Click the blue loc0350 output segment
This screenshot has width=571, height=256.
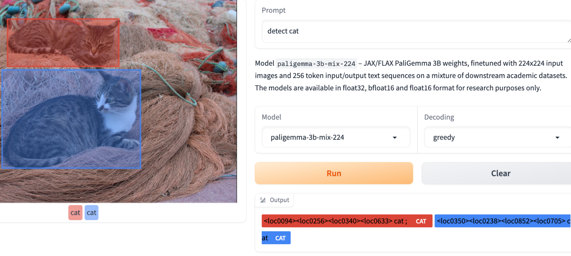[503, 221]
